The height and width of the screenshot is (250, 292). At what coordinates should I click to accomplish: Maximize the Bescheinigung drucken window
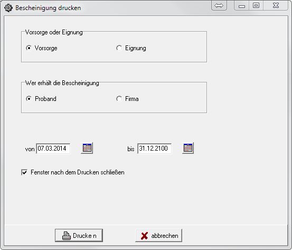(256, 6)
